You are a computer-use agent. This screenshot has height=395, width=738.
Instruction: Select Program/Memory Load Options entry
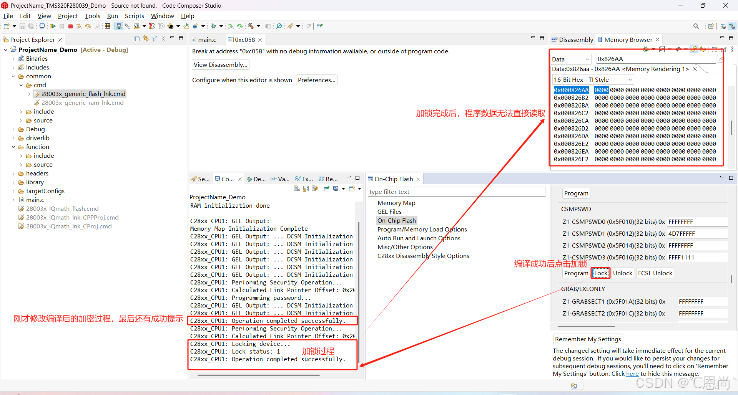422,229
